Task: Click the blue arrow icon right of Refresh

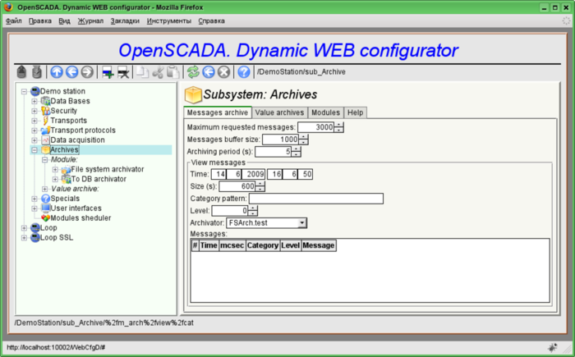Action: pyautogui.click(x=209, y=72)
